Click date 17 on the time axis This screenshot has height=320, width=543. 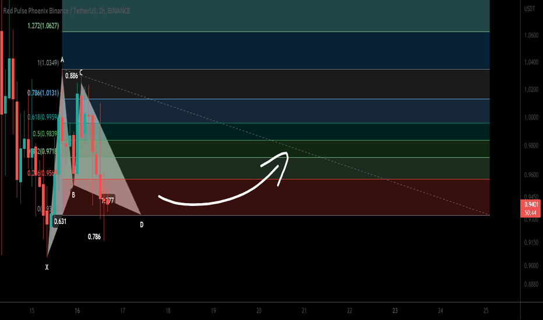[122, 311]
